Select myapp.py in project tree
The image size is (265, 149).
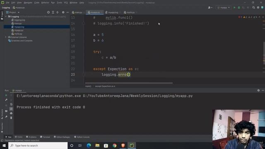point(17,30)
